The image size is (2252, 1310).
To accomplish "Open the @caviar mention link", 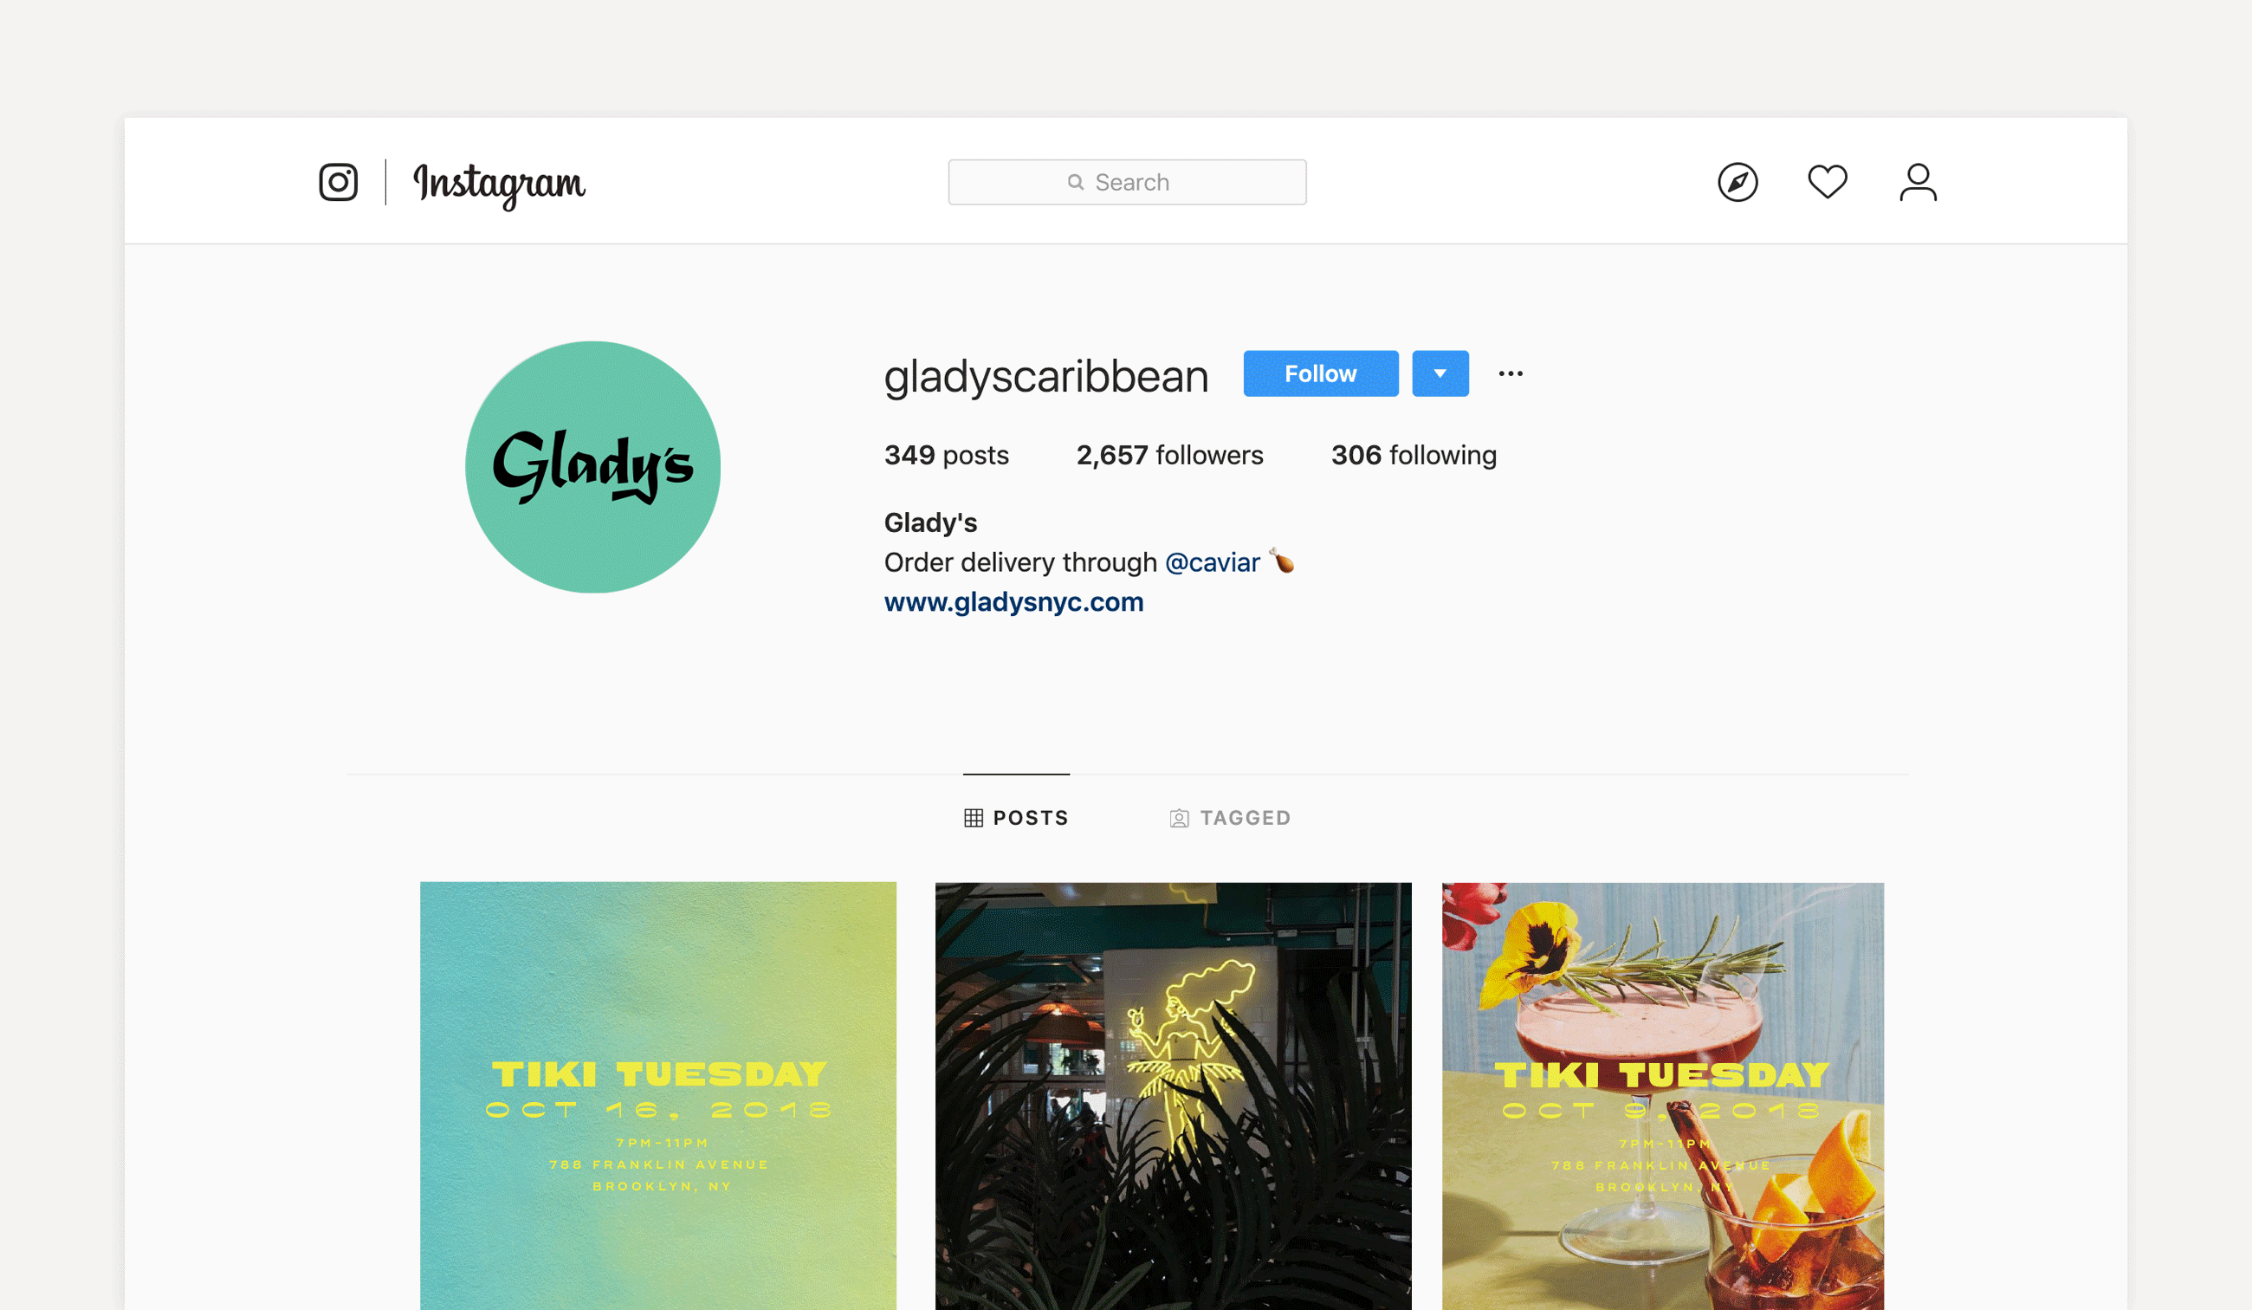I will [1212, 562].
